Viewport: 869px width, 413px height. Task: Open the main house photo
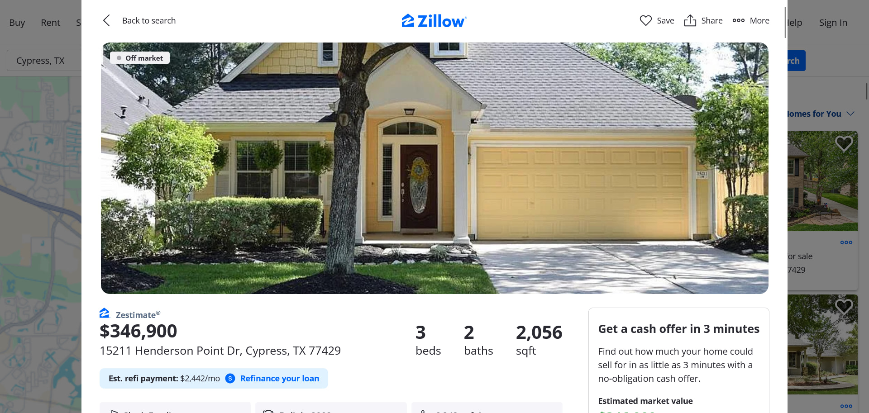tap(434, 168)
